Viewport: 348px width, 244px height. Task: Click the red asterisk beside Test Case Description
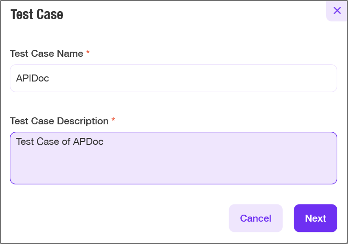[113, 121]
